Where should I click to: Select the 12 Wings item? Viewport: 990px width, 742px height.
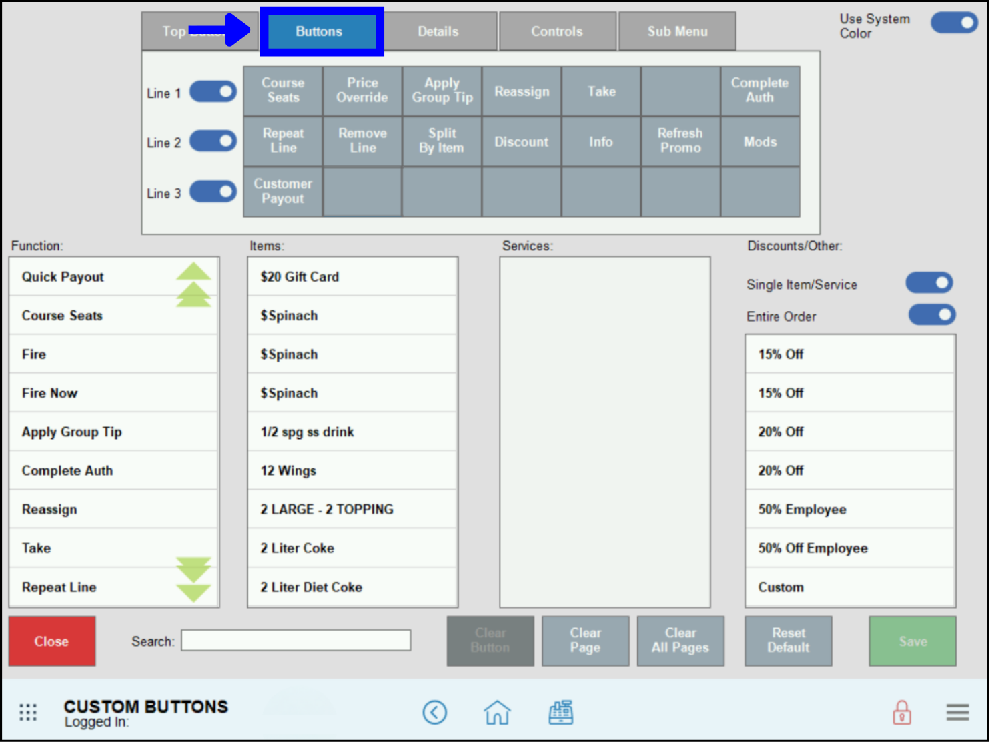(x=352, y=470)
